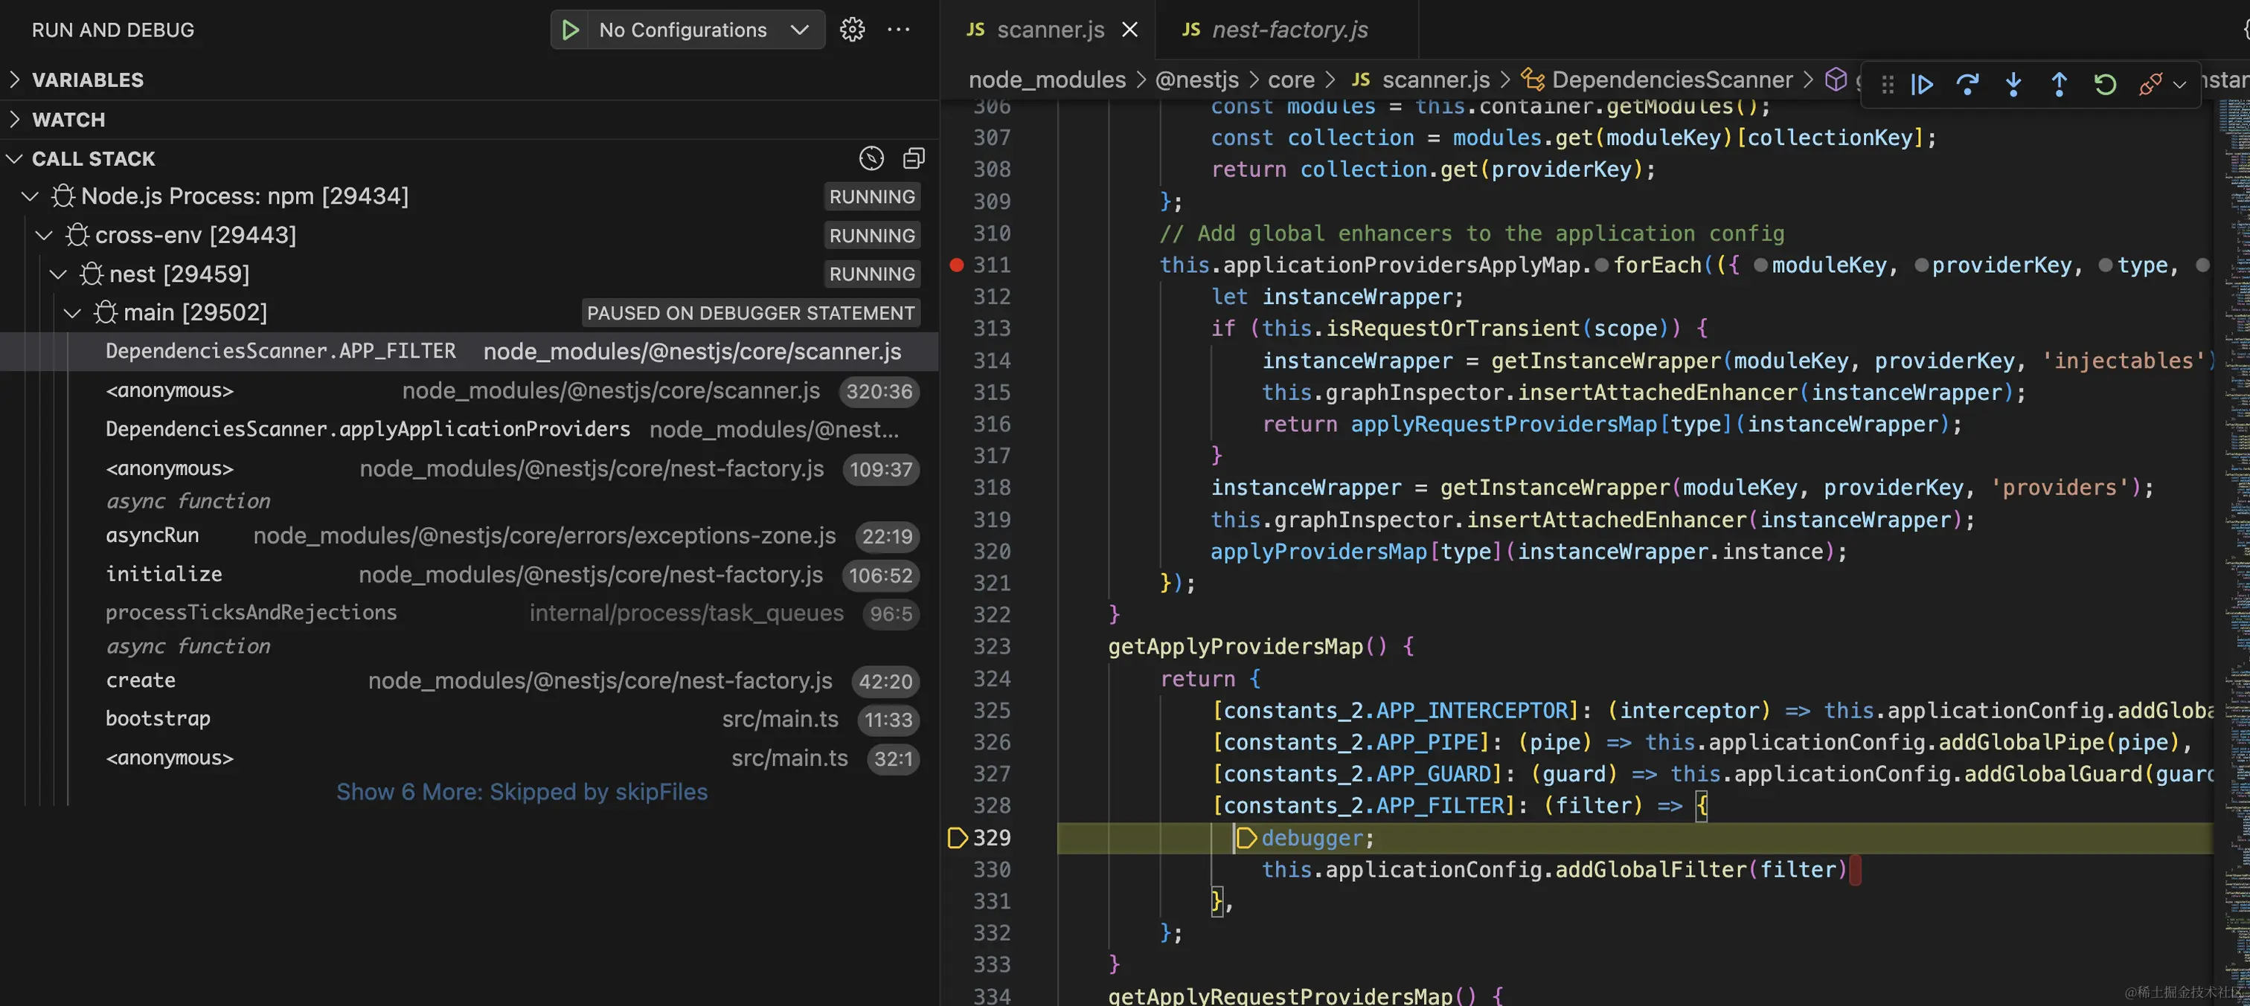Close the scanner.js tab
The height and width of the screenshot is (1006, 2250).
[1129, 30]
